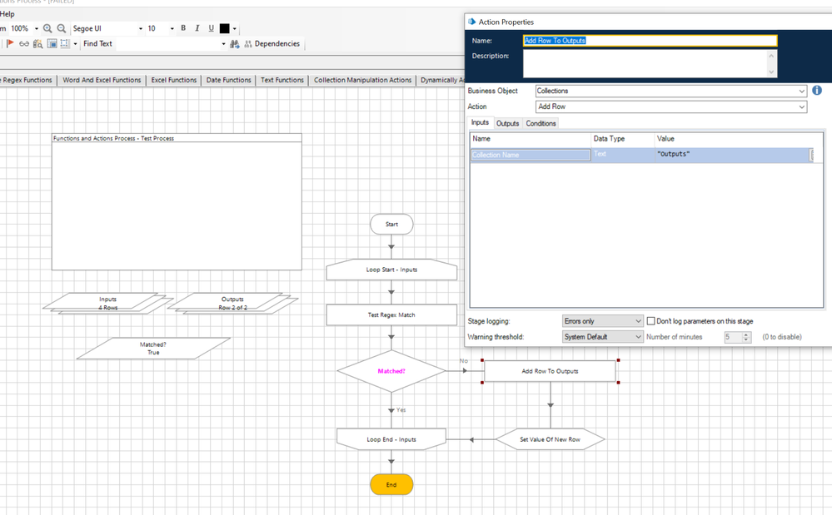The height and width of the screenshot is (515, 832).
Task: Click the zoom in magnifier icon
Action: pos(47,28)
